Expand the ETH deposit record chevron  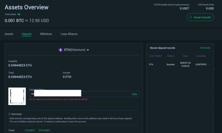click(x=209, y=64)
